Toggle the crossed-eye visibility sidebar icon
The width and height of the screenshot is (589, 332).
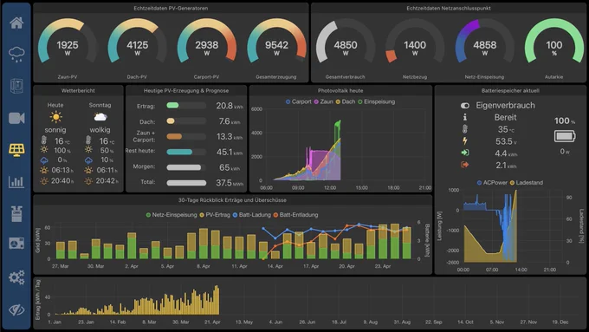click(16, 309)
